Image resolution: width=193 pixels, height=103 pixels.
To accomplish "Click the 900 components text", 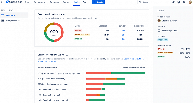I will pos(170,31).
